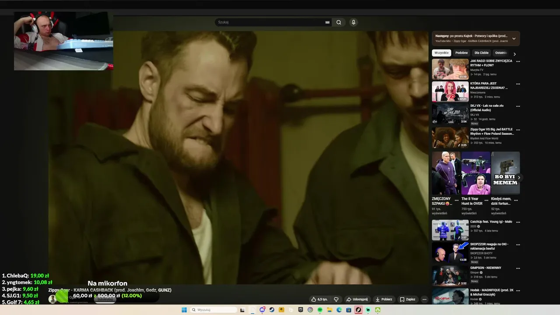Open CatchUp feat. Young Igi - Mało video
Image resolution: width=560 pixels, height=315 pixels.
[x=450, y=230]
